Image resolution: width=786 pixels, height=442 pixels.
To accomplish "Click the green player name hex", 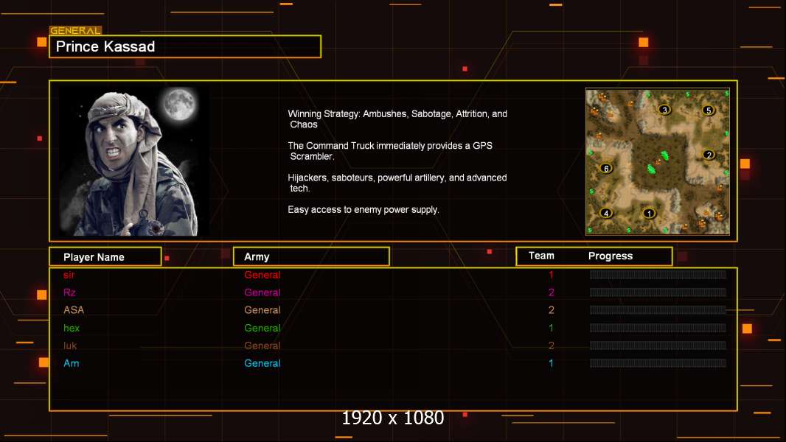I will pos(72,328).
